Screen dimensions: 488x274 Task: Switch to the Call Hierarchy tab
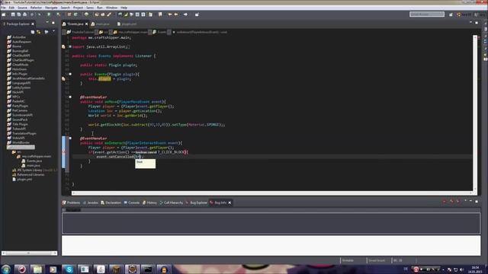(171, 202)
